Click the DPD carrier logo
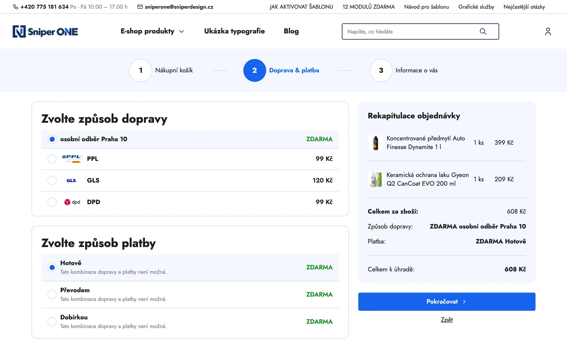 72,202
